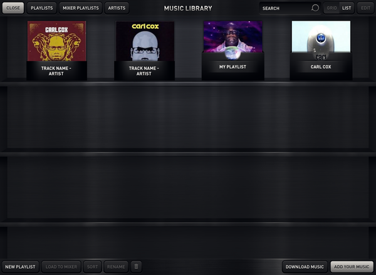Open the PLAYLISTS tab
This screenshot has height=275, width=376.
point(42,8)
